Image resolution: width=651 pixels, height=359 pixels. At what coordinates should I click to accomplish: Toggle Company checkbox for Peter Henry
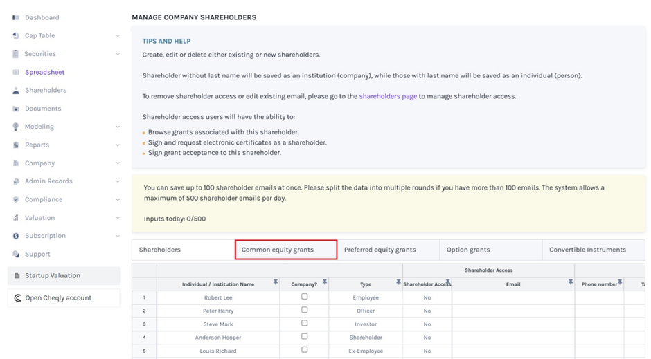[304, 310]
